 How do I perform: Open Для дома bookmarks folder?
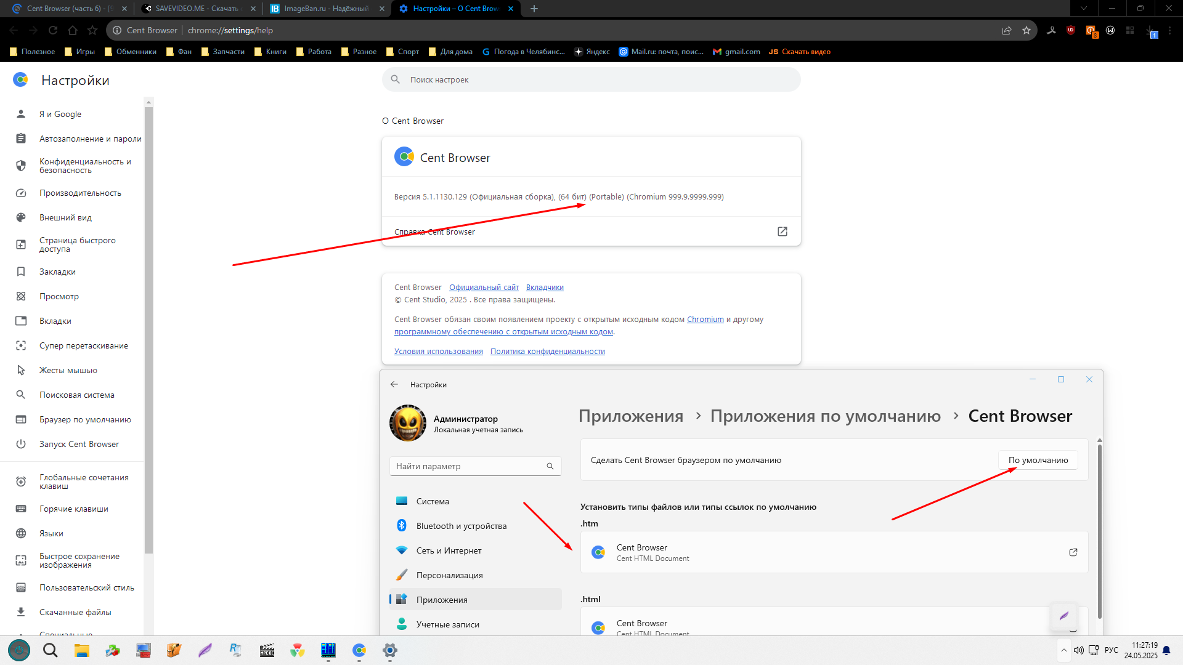[450, 52]
